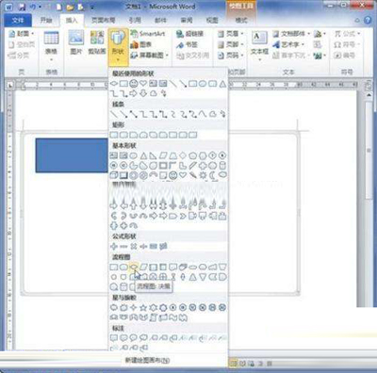Expand 艺术字 WordArt dropdown

(x=288, y=44)
